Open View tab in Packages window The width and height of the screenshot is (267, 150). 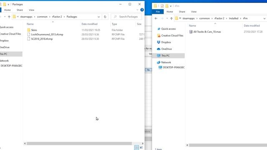[32, 10]
